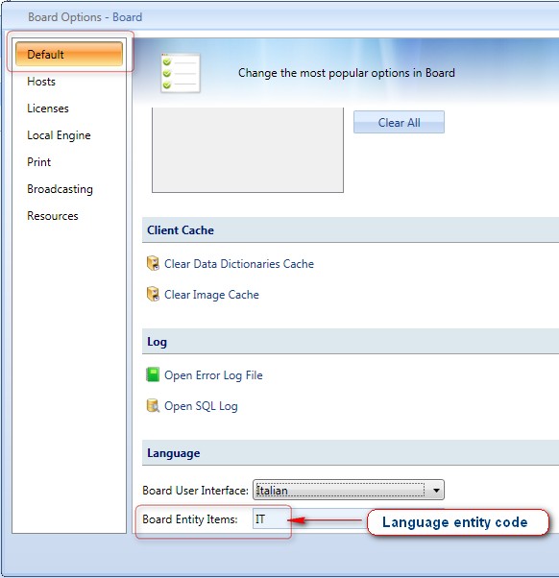Open the Hosts options section
This screenshot has width=559, height=578.
click(41, 82)
